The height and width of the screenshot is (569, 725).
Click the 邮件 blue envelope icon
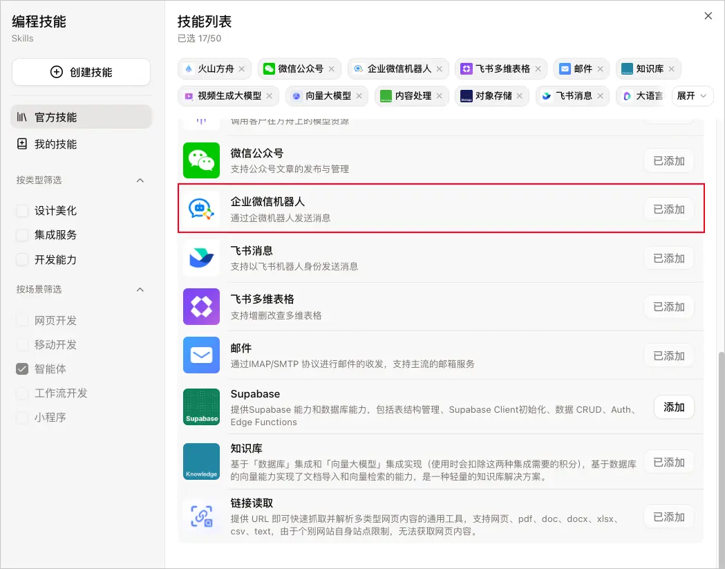pos(201,355)
